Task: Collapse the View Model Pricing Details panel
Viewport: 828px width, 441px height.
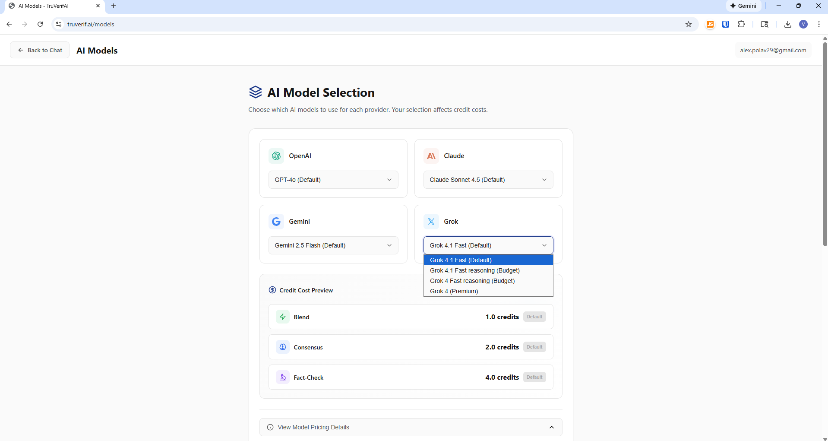Action: [551, 427]
